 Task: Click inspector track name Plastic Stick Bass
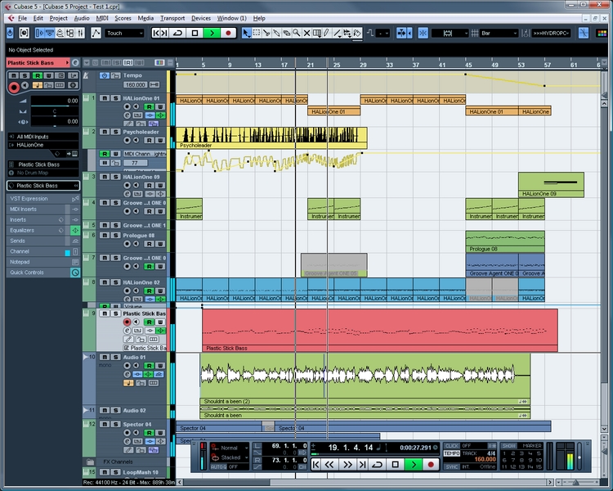tap(38, 63)
